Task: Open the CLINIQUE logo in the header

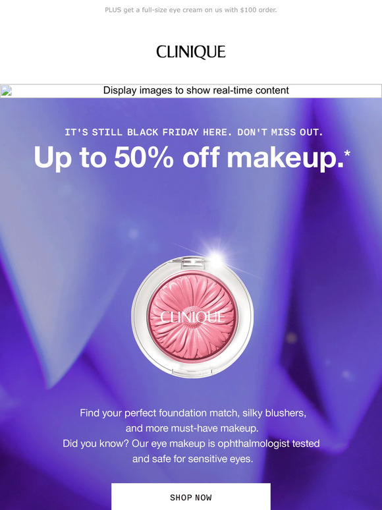Action: point(191,52)
